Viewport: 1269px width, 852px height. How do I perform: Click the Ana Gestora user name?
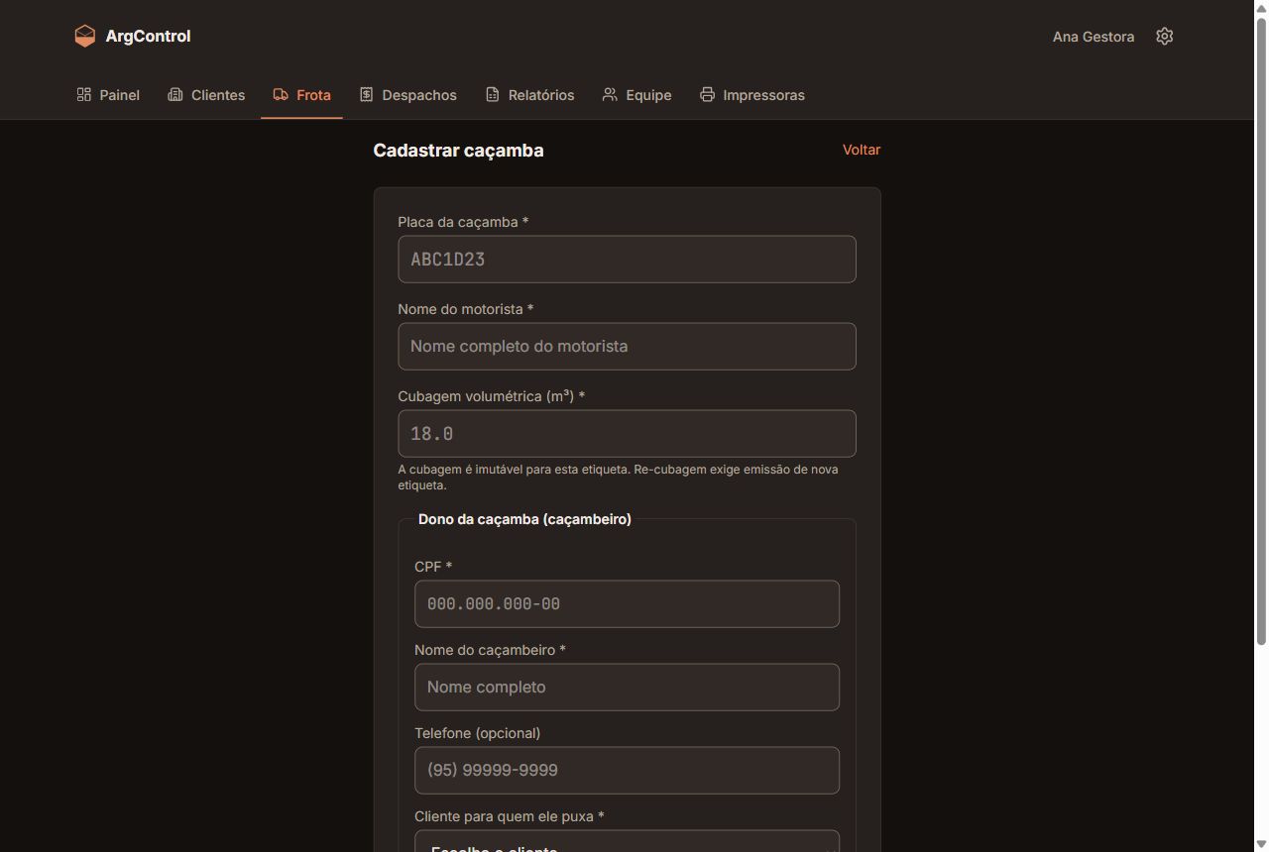coord(1094,37)
